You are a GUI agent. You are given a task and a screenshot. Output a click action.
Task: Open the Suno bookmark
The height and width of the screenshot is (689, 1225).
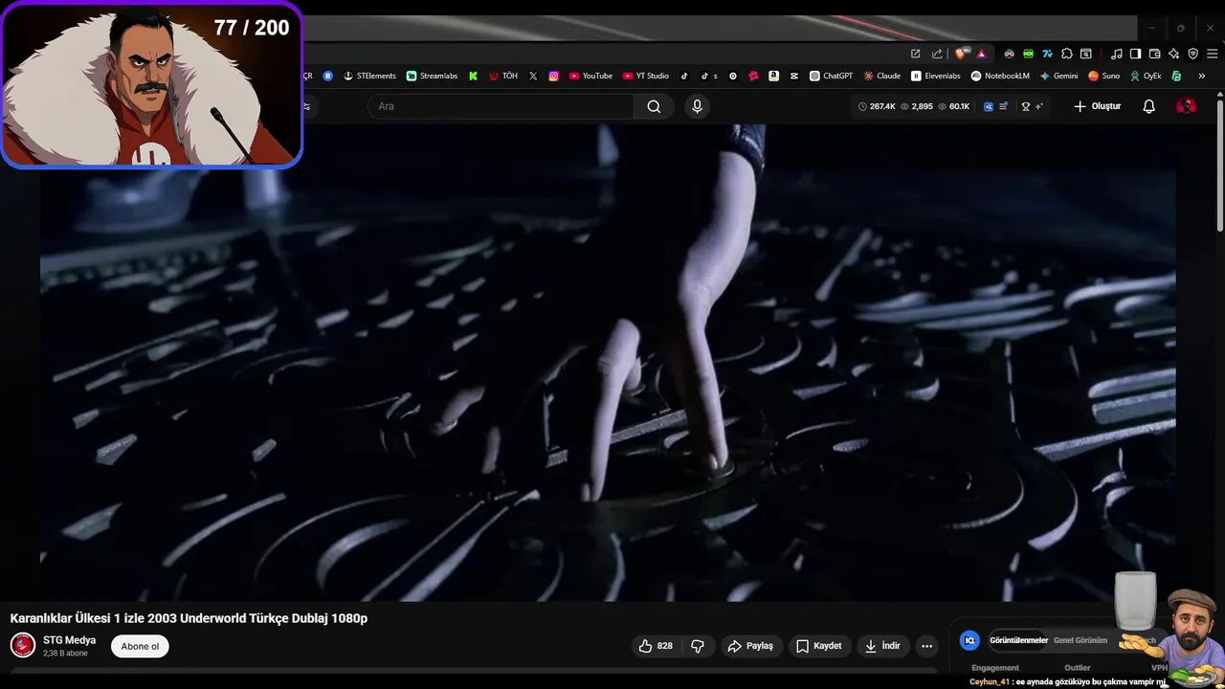pos(1103,76)
